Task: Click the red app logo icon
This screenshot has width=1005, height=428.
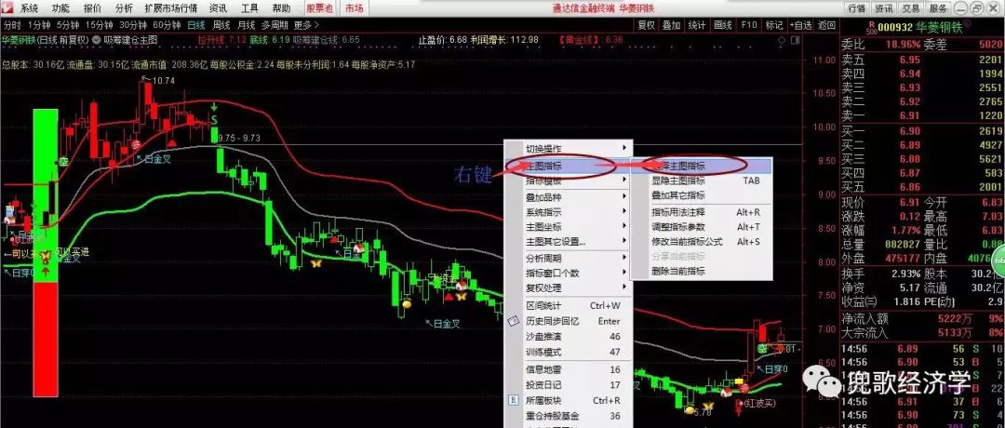Action: 7,8
